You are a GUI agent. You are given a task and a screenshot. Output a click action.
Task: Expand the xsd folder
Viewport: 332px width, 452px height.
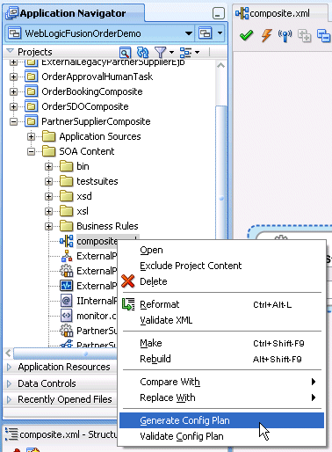tap(48, 196)
